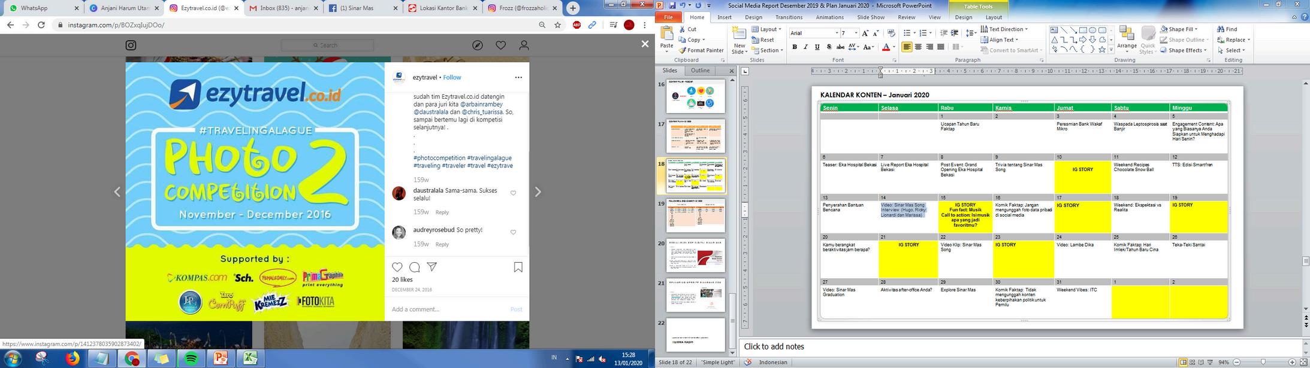
Task: Select Justify alignment button
Action: point(941,47)
